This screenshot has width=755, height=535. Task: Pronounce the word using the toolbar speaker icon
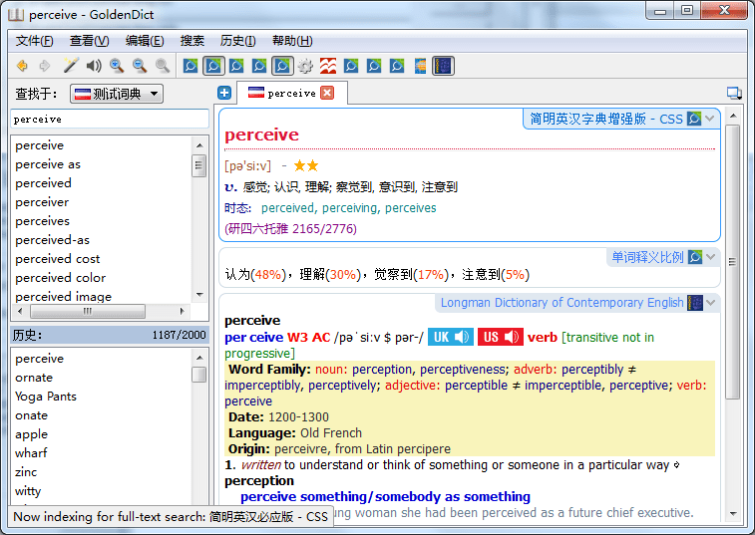coord(94,66)
